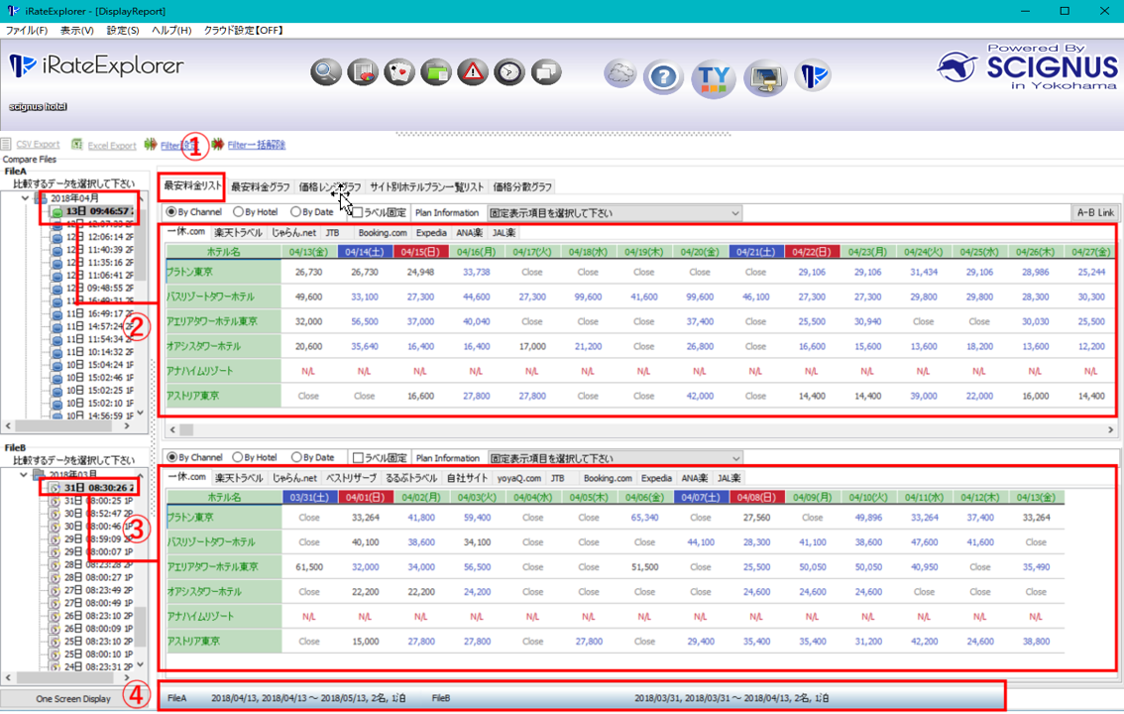Select 楽天トラベル channel tab in FileA table
Viewport: 1124px width, 714px height.
(239, 233)
